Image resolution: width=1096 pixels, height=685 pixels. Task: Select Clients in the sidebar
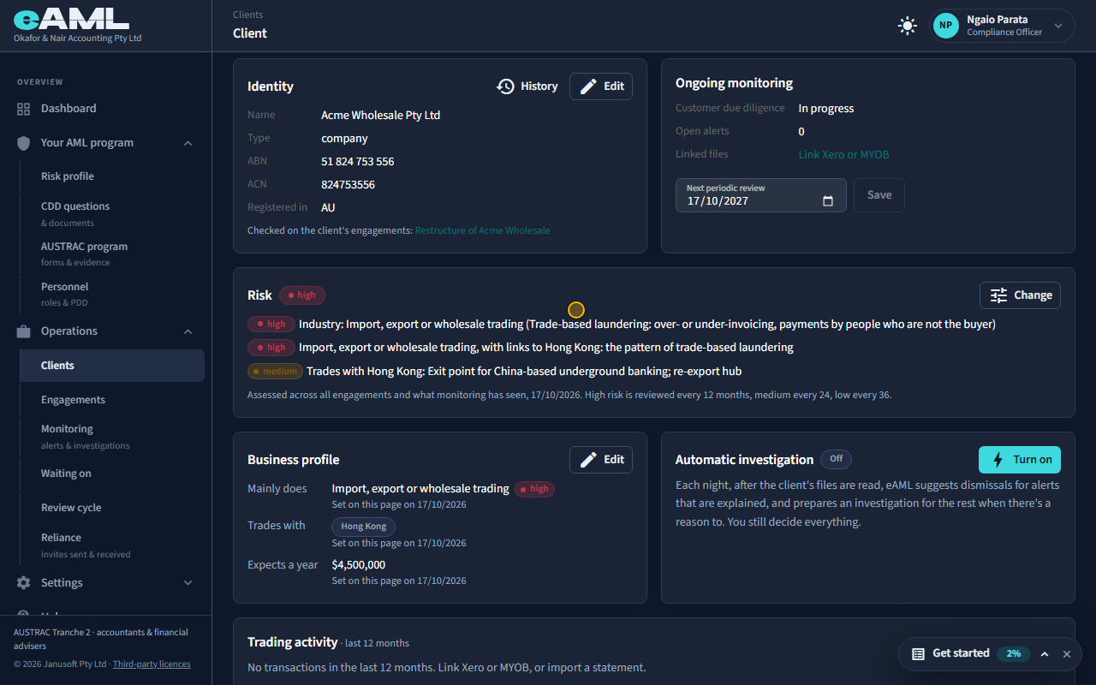tap(112, 366)
